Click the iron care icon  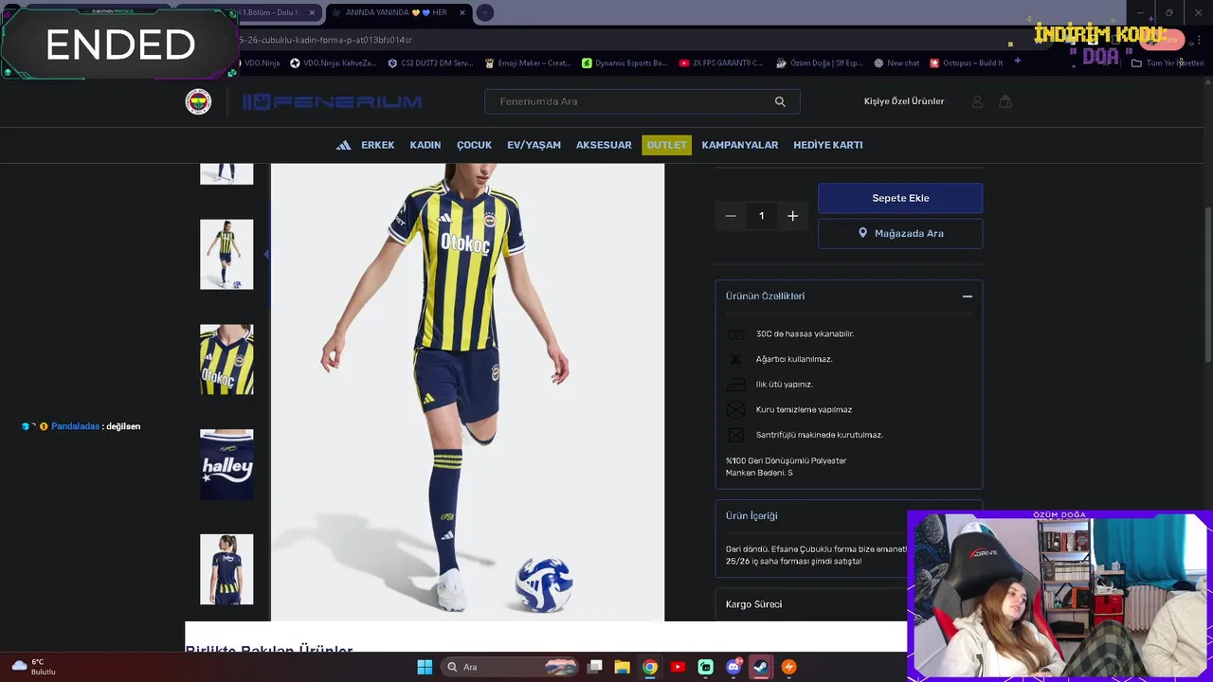point(735,385)
